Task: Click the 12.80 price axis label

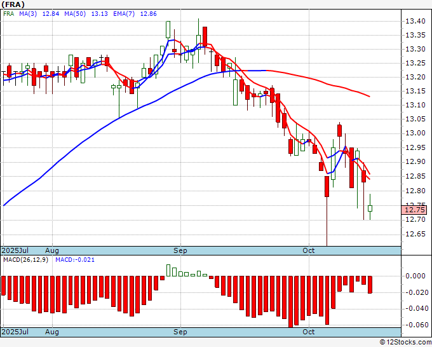Action: tap(415, 191)
